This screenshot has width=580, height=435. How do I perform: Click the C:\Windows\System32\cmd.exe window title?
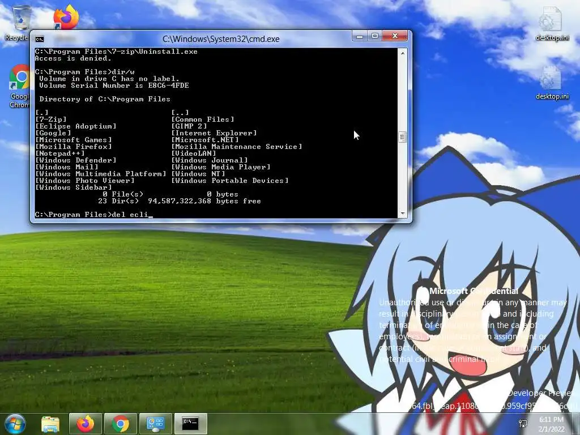[221, 39]
